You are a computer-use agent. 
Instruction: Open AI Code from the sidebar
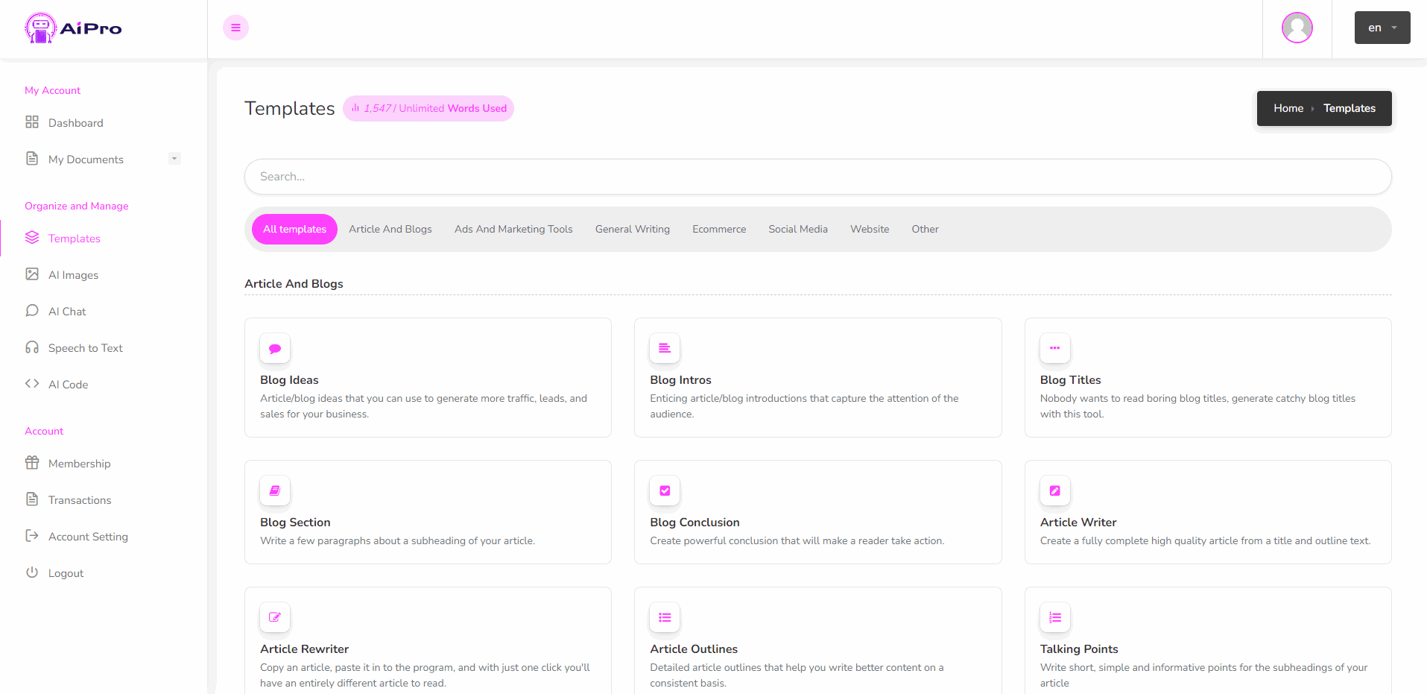68,385
